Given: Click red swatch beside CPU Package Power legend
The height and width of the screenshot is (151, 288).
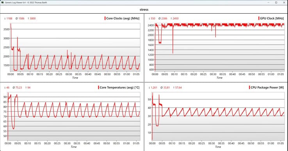Looking at the screenshot, I should point(249,88).
